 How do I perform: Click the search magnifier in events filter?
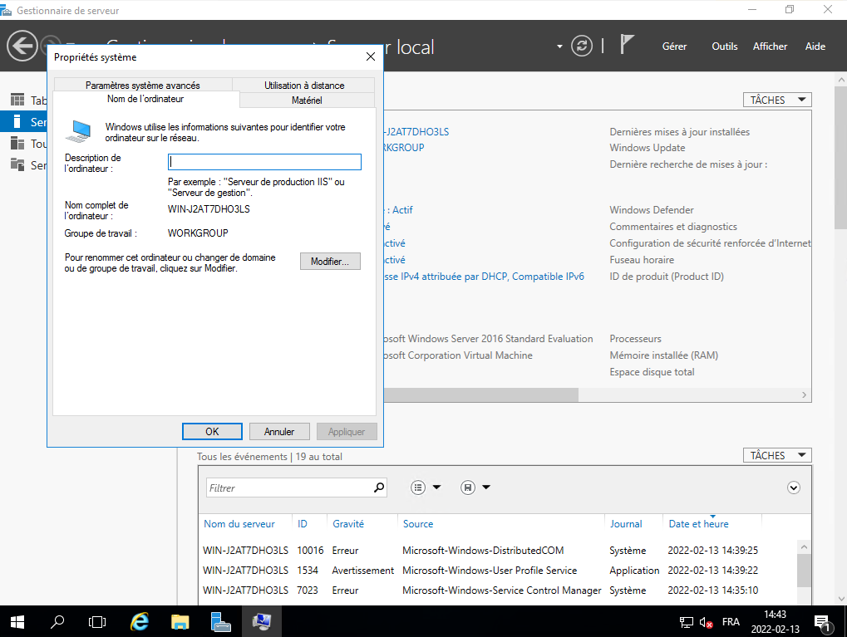[x=379, y=488]
